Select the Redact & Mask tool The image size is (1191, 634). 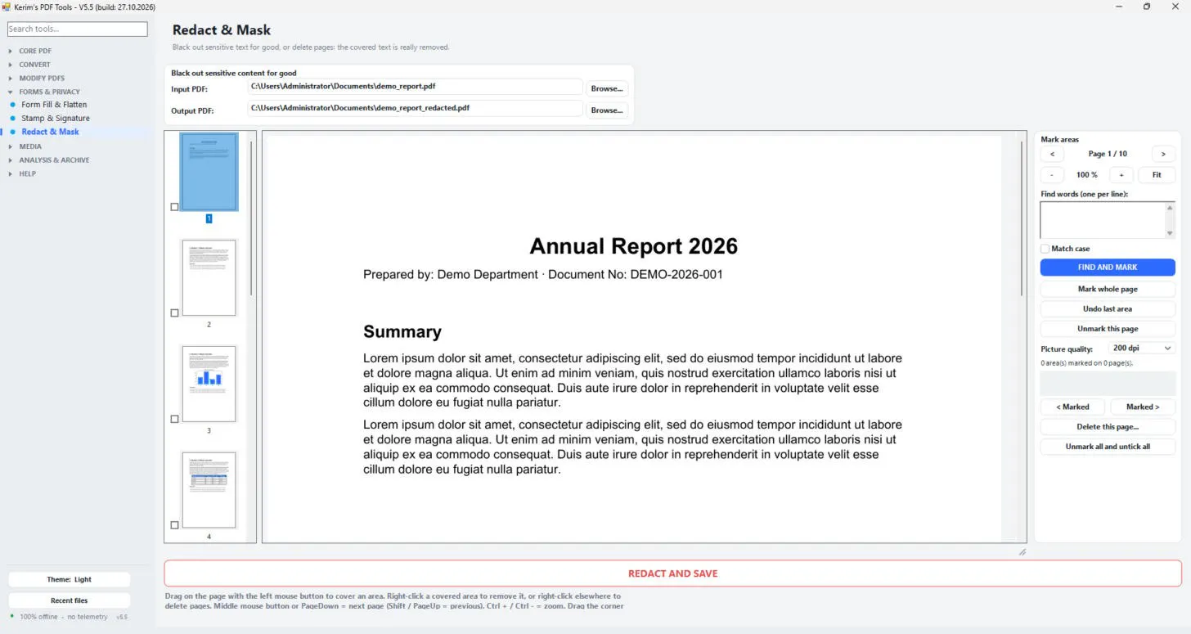[x=51, y=132]
